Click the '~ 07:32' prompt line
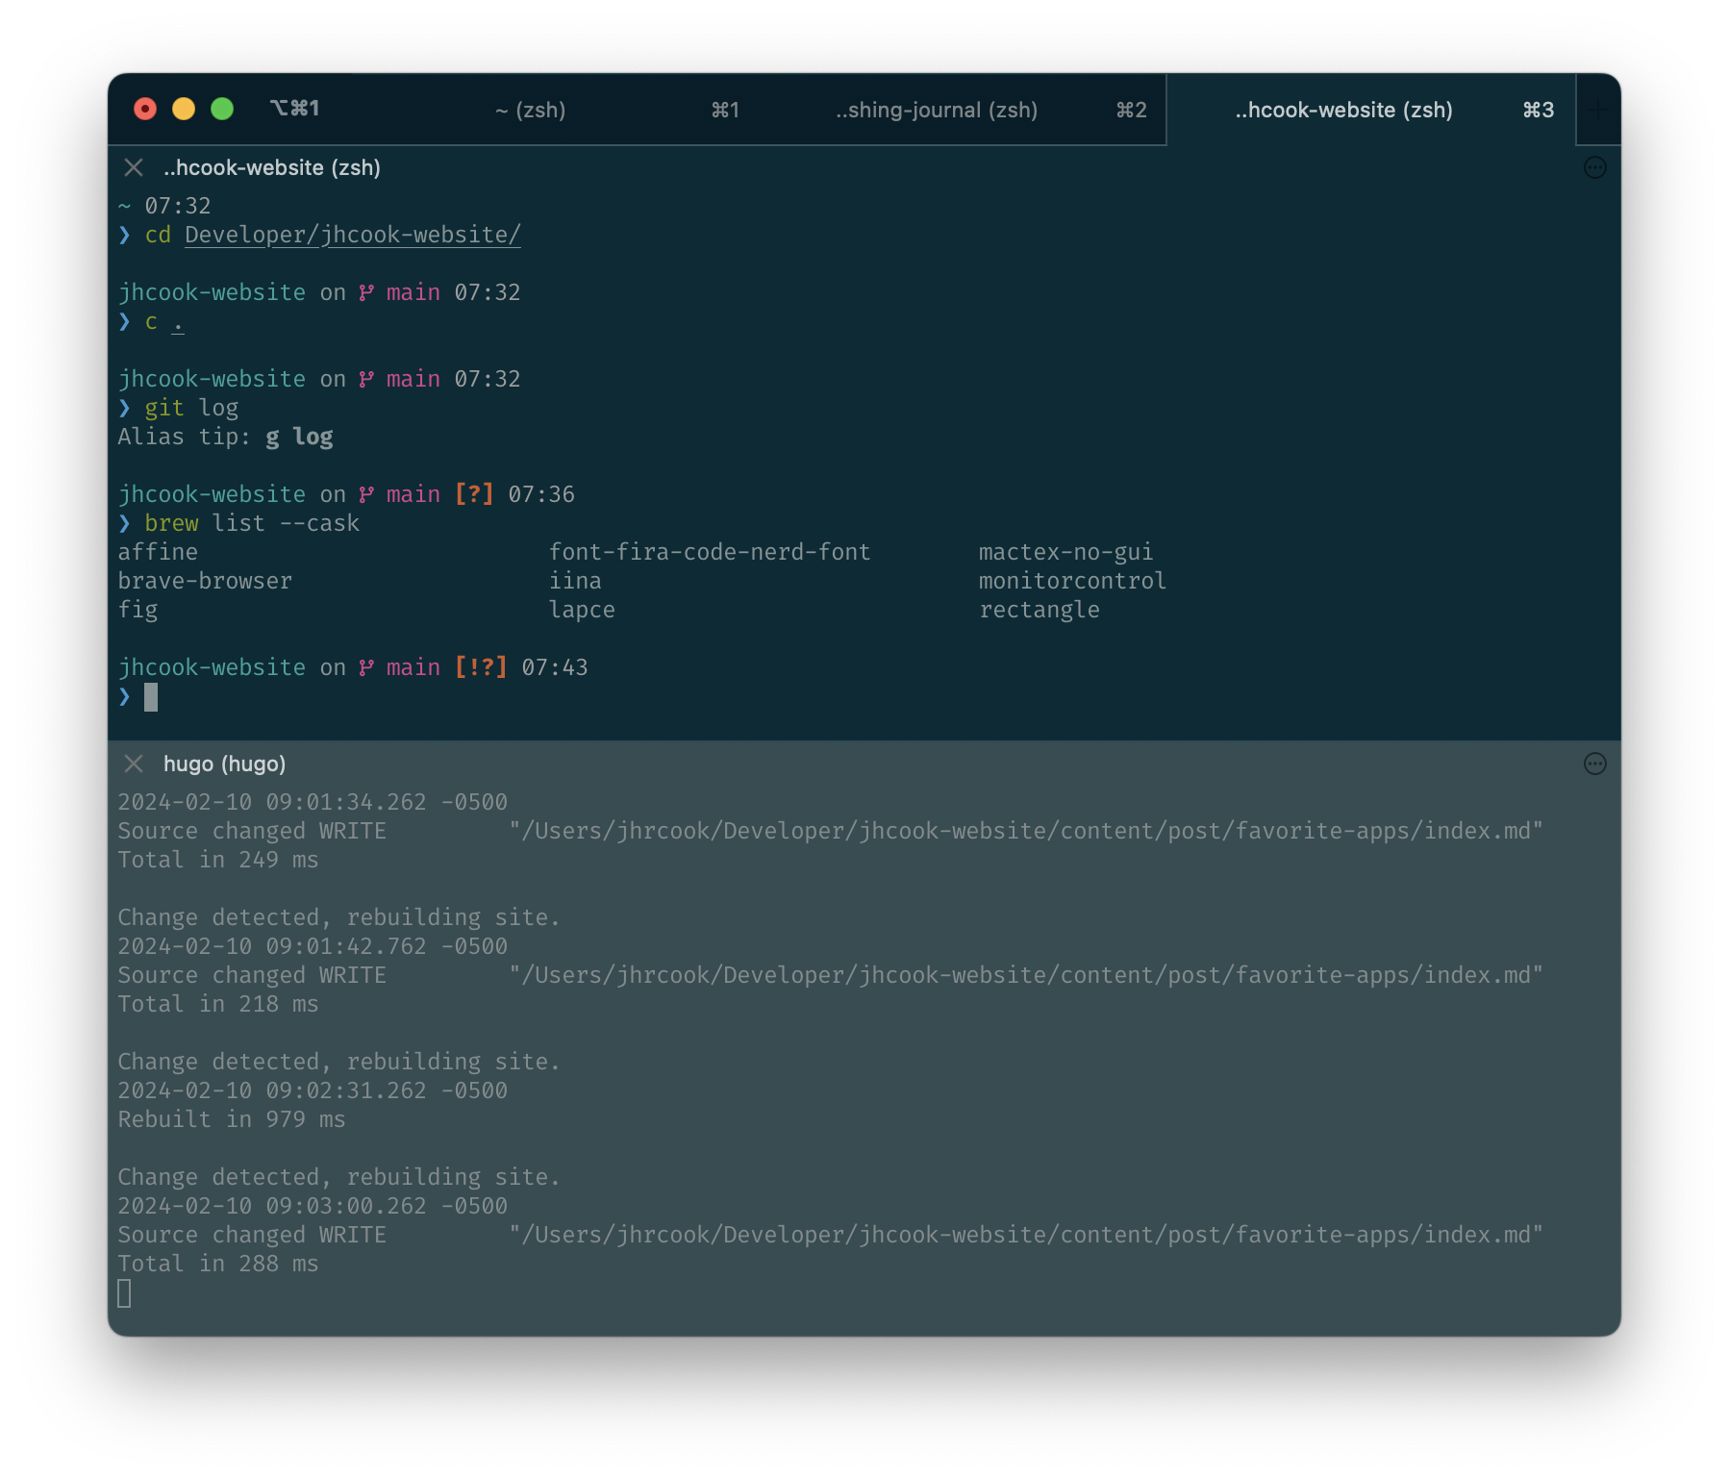 pyautogui.click(x=164, y=206)
